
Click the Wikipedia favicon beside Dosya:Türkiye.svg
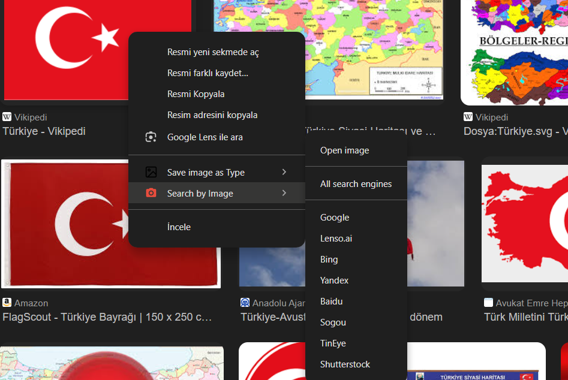click(468, 117)
